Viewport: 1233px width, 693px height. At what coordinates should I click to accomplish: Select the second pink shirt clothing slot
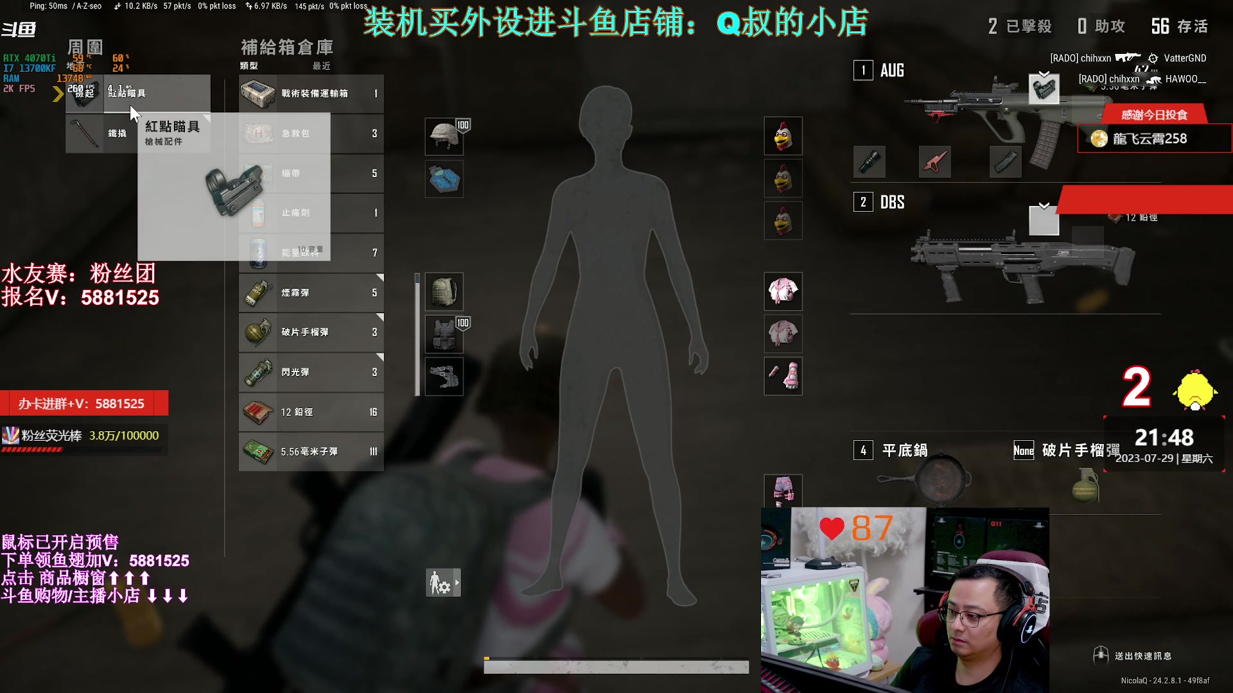(x=783, y=334)
